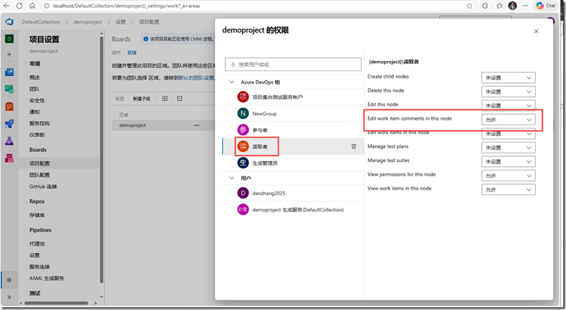Expand sidebar with double chevron icon
Viewport: 566px width, 310px height.
pos(10,297)
